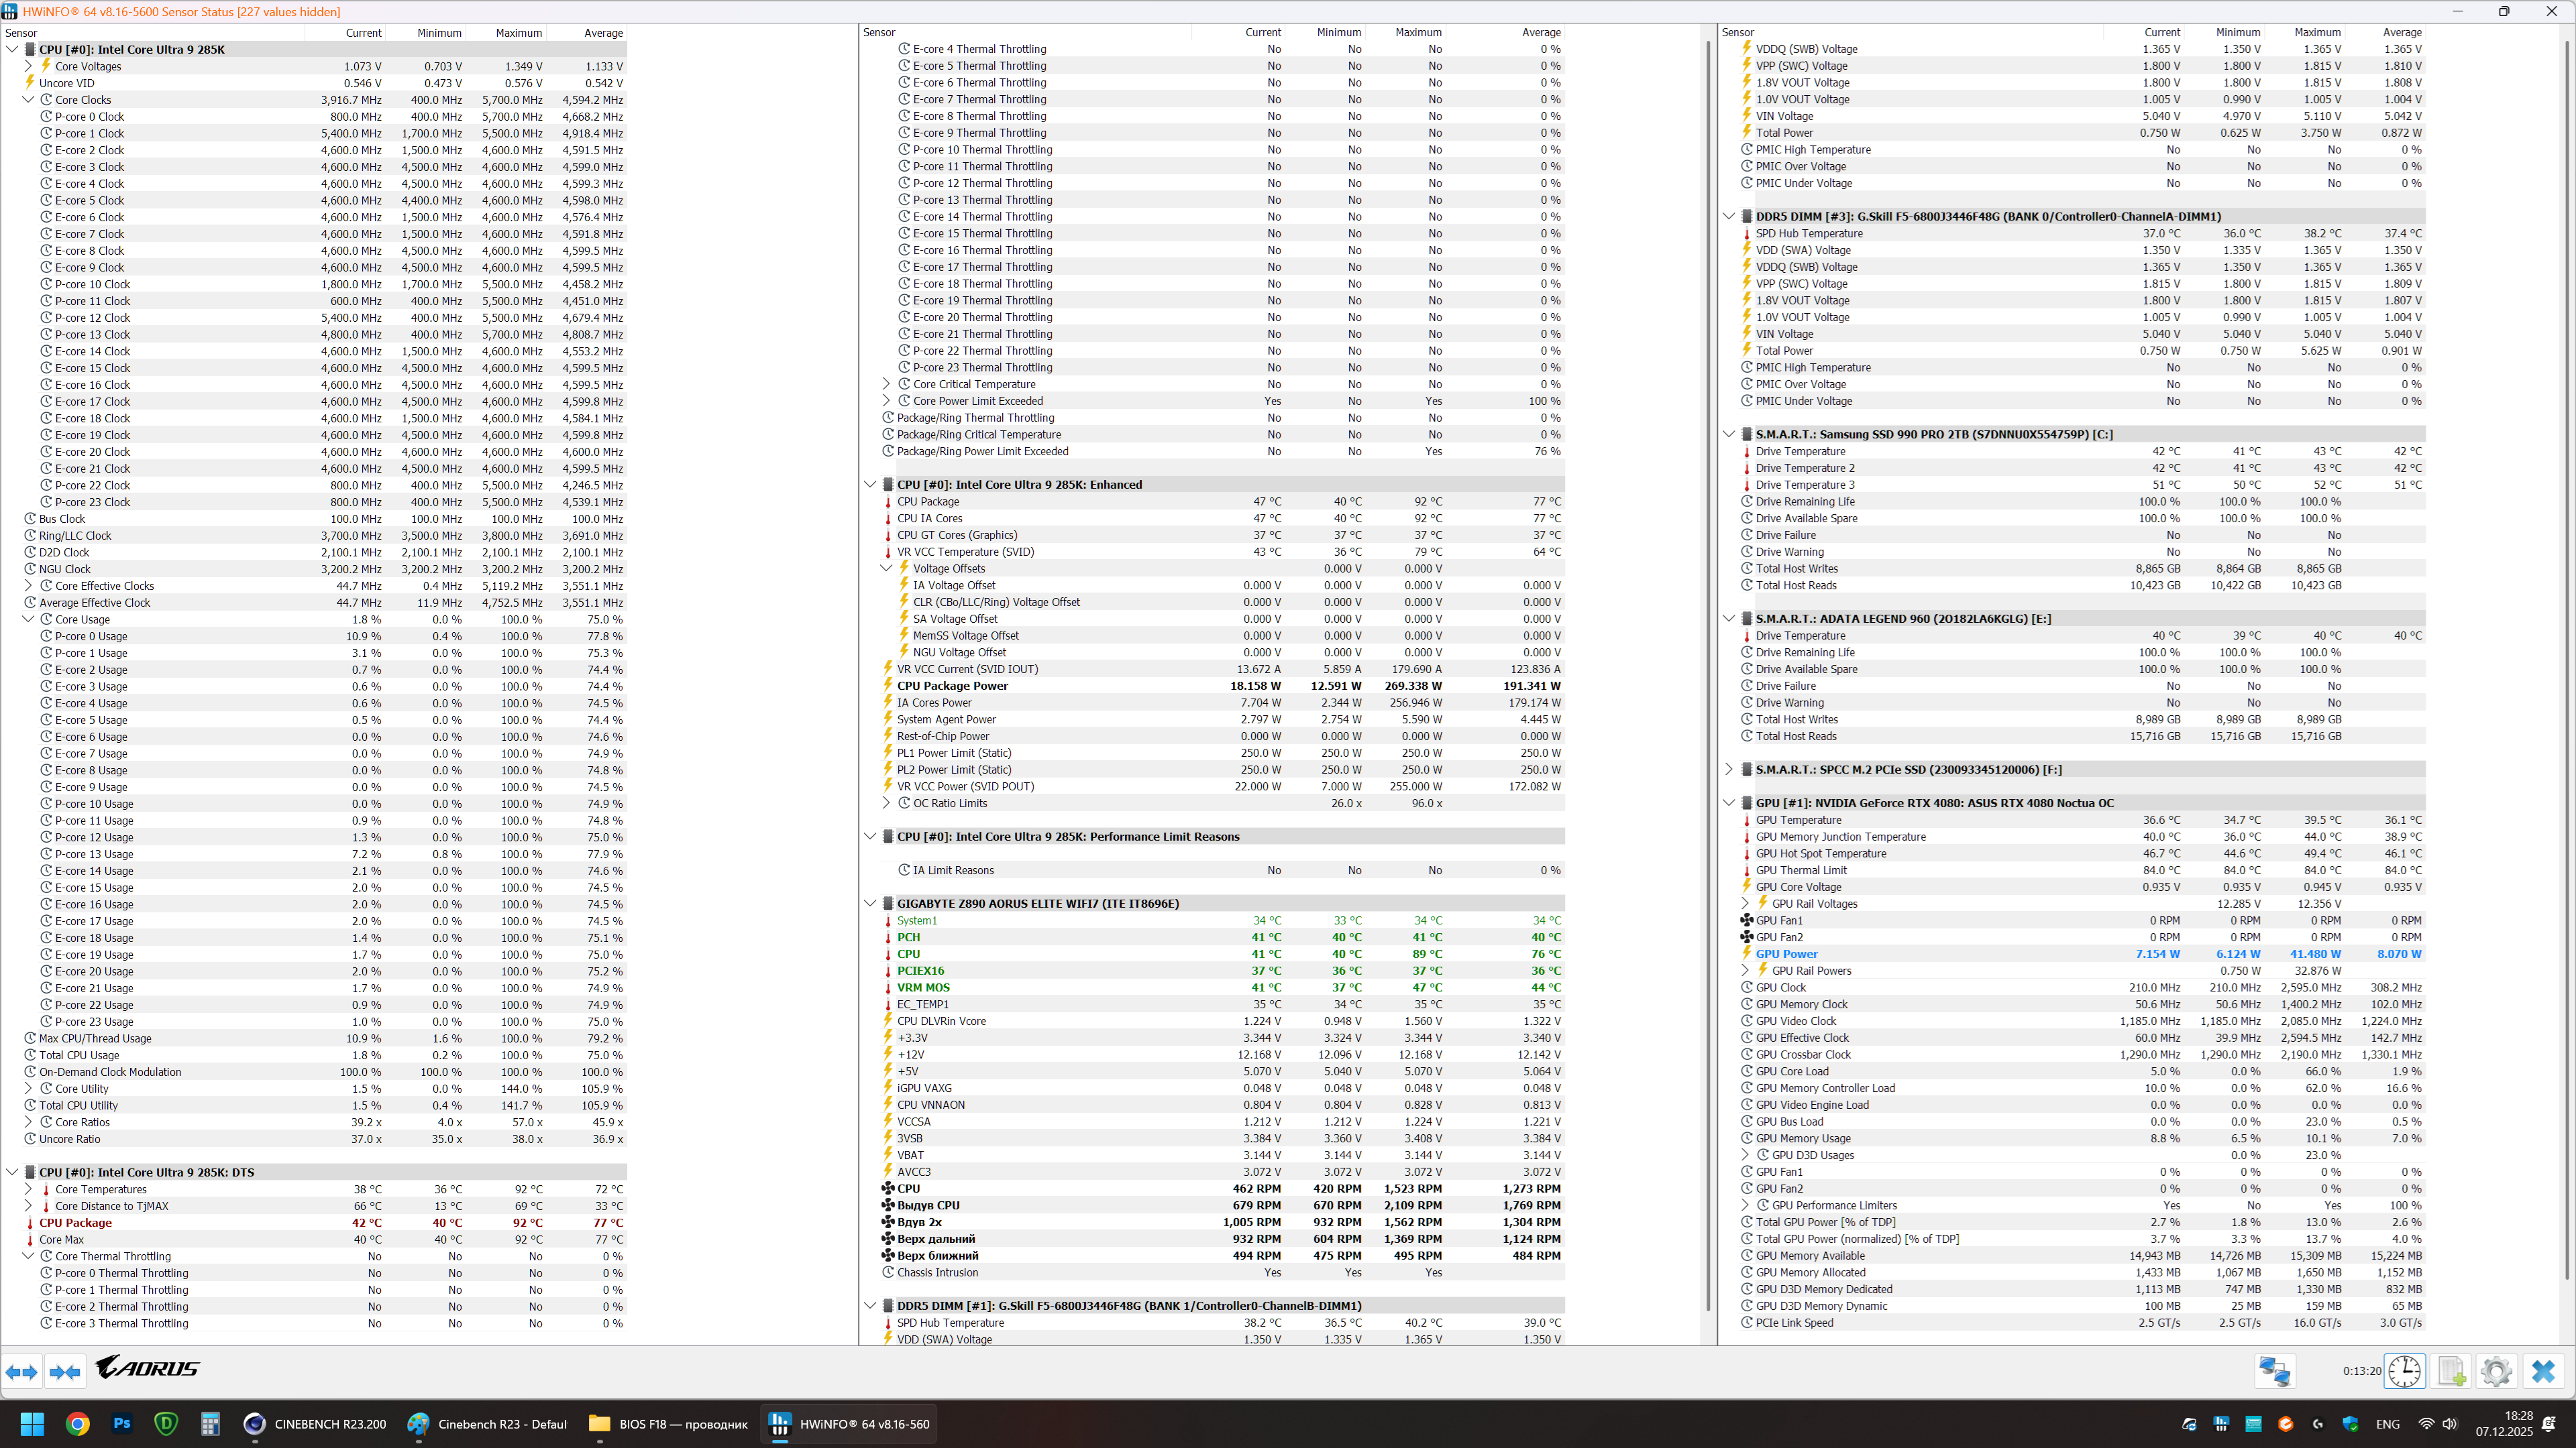The image size is (2576, 1448).
Task: Click the Maximum column header in left pane
Action: coord(518,33)
